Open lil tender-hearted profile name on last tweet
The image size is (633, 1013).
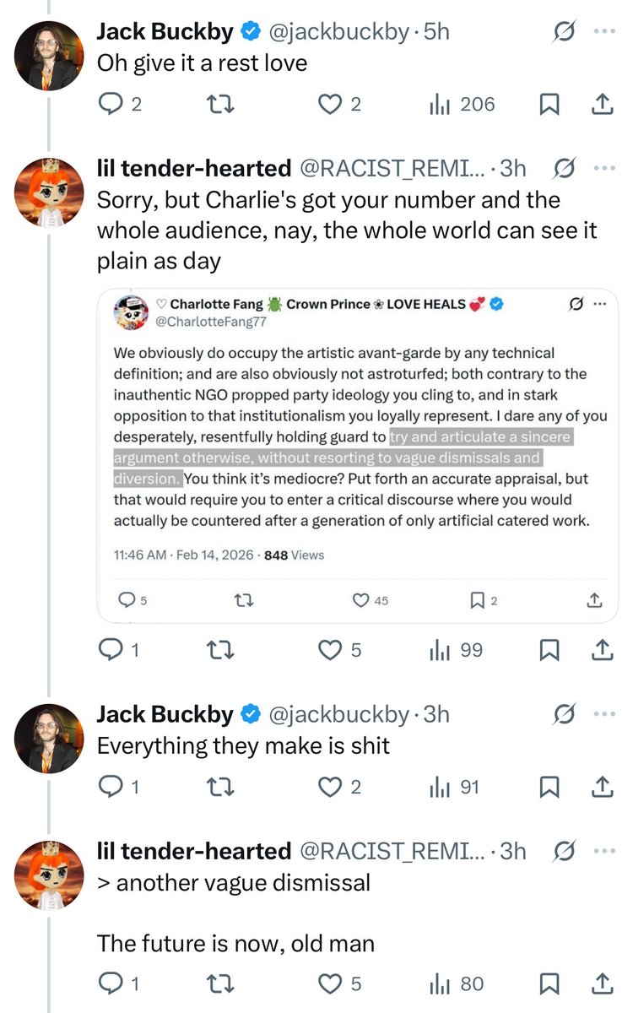194,851
